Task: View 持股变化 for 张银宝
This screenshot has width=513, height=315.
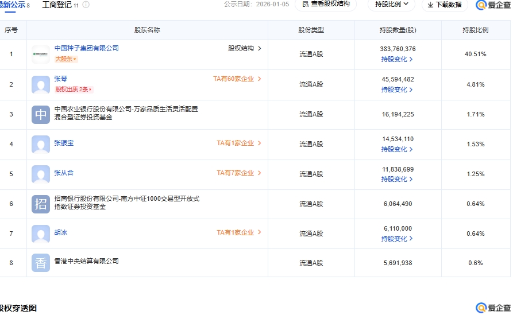Action: click(397, 149)
